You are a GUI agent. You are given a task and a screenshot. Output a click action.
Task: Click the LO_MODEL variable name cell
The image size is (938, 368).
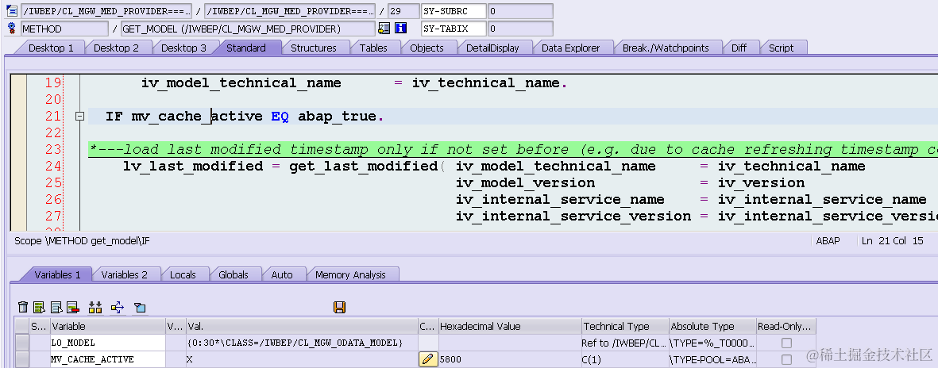tap(108, 343)
